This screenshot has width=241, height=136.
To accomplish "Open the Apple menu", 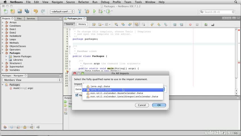I will point(5,2).
